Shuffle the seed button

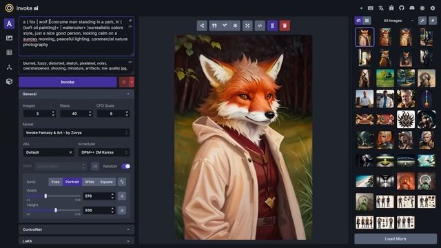point(95,167)
